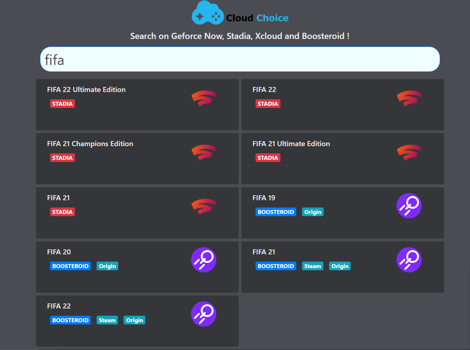
Task: Click the STADIA badge under FIFA 21 Champions Edition
Action: coord(62,158)
